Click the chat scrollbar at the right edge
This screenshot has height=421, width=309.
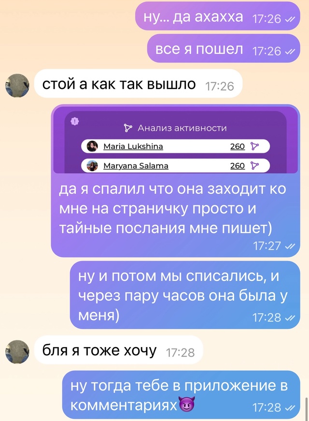(307, 408)
